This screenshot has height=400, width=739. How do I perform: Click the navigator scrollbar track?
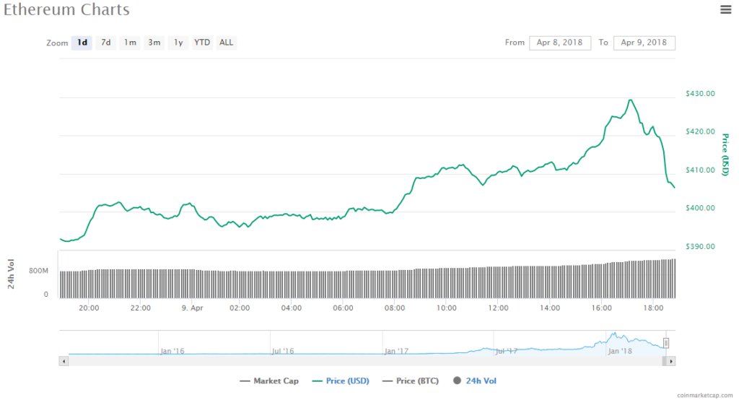pyautogui.click(x=361, y=360)
